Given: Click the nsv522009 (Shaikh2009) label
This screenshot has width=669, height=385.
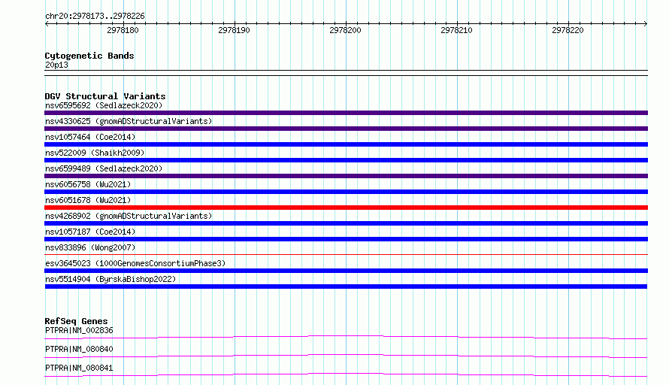Looking at the screenshot, I should (x=95, y=153).
